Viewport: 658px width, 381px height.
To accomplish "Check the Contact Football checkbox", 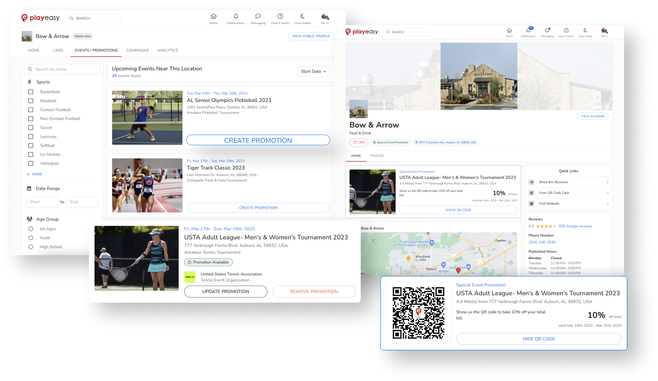I will point(31,110).
